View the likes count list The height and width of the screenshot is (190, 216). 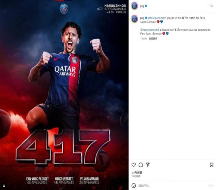point(137,172)
